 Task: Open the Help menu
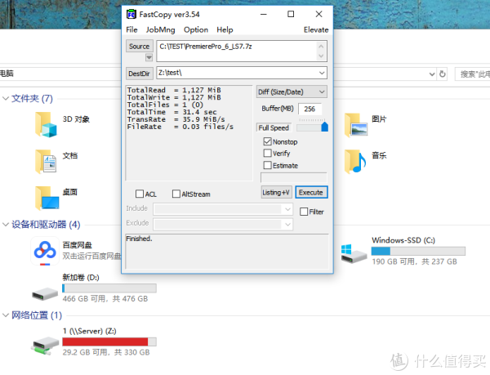(225, 29)
